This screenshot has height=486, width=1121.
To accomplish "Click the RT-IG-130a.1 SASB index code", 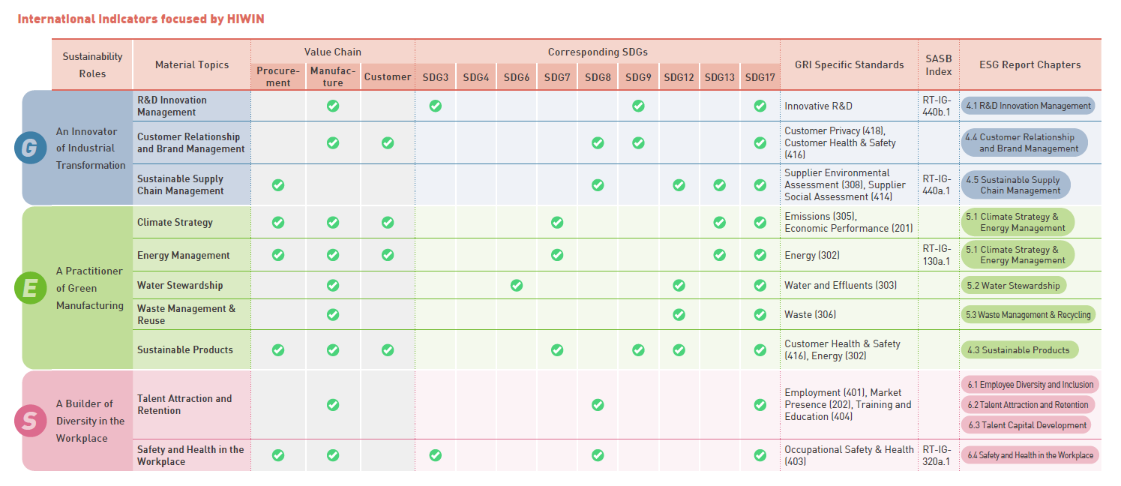I will tap(937, 255).
